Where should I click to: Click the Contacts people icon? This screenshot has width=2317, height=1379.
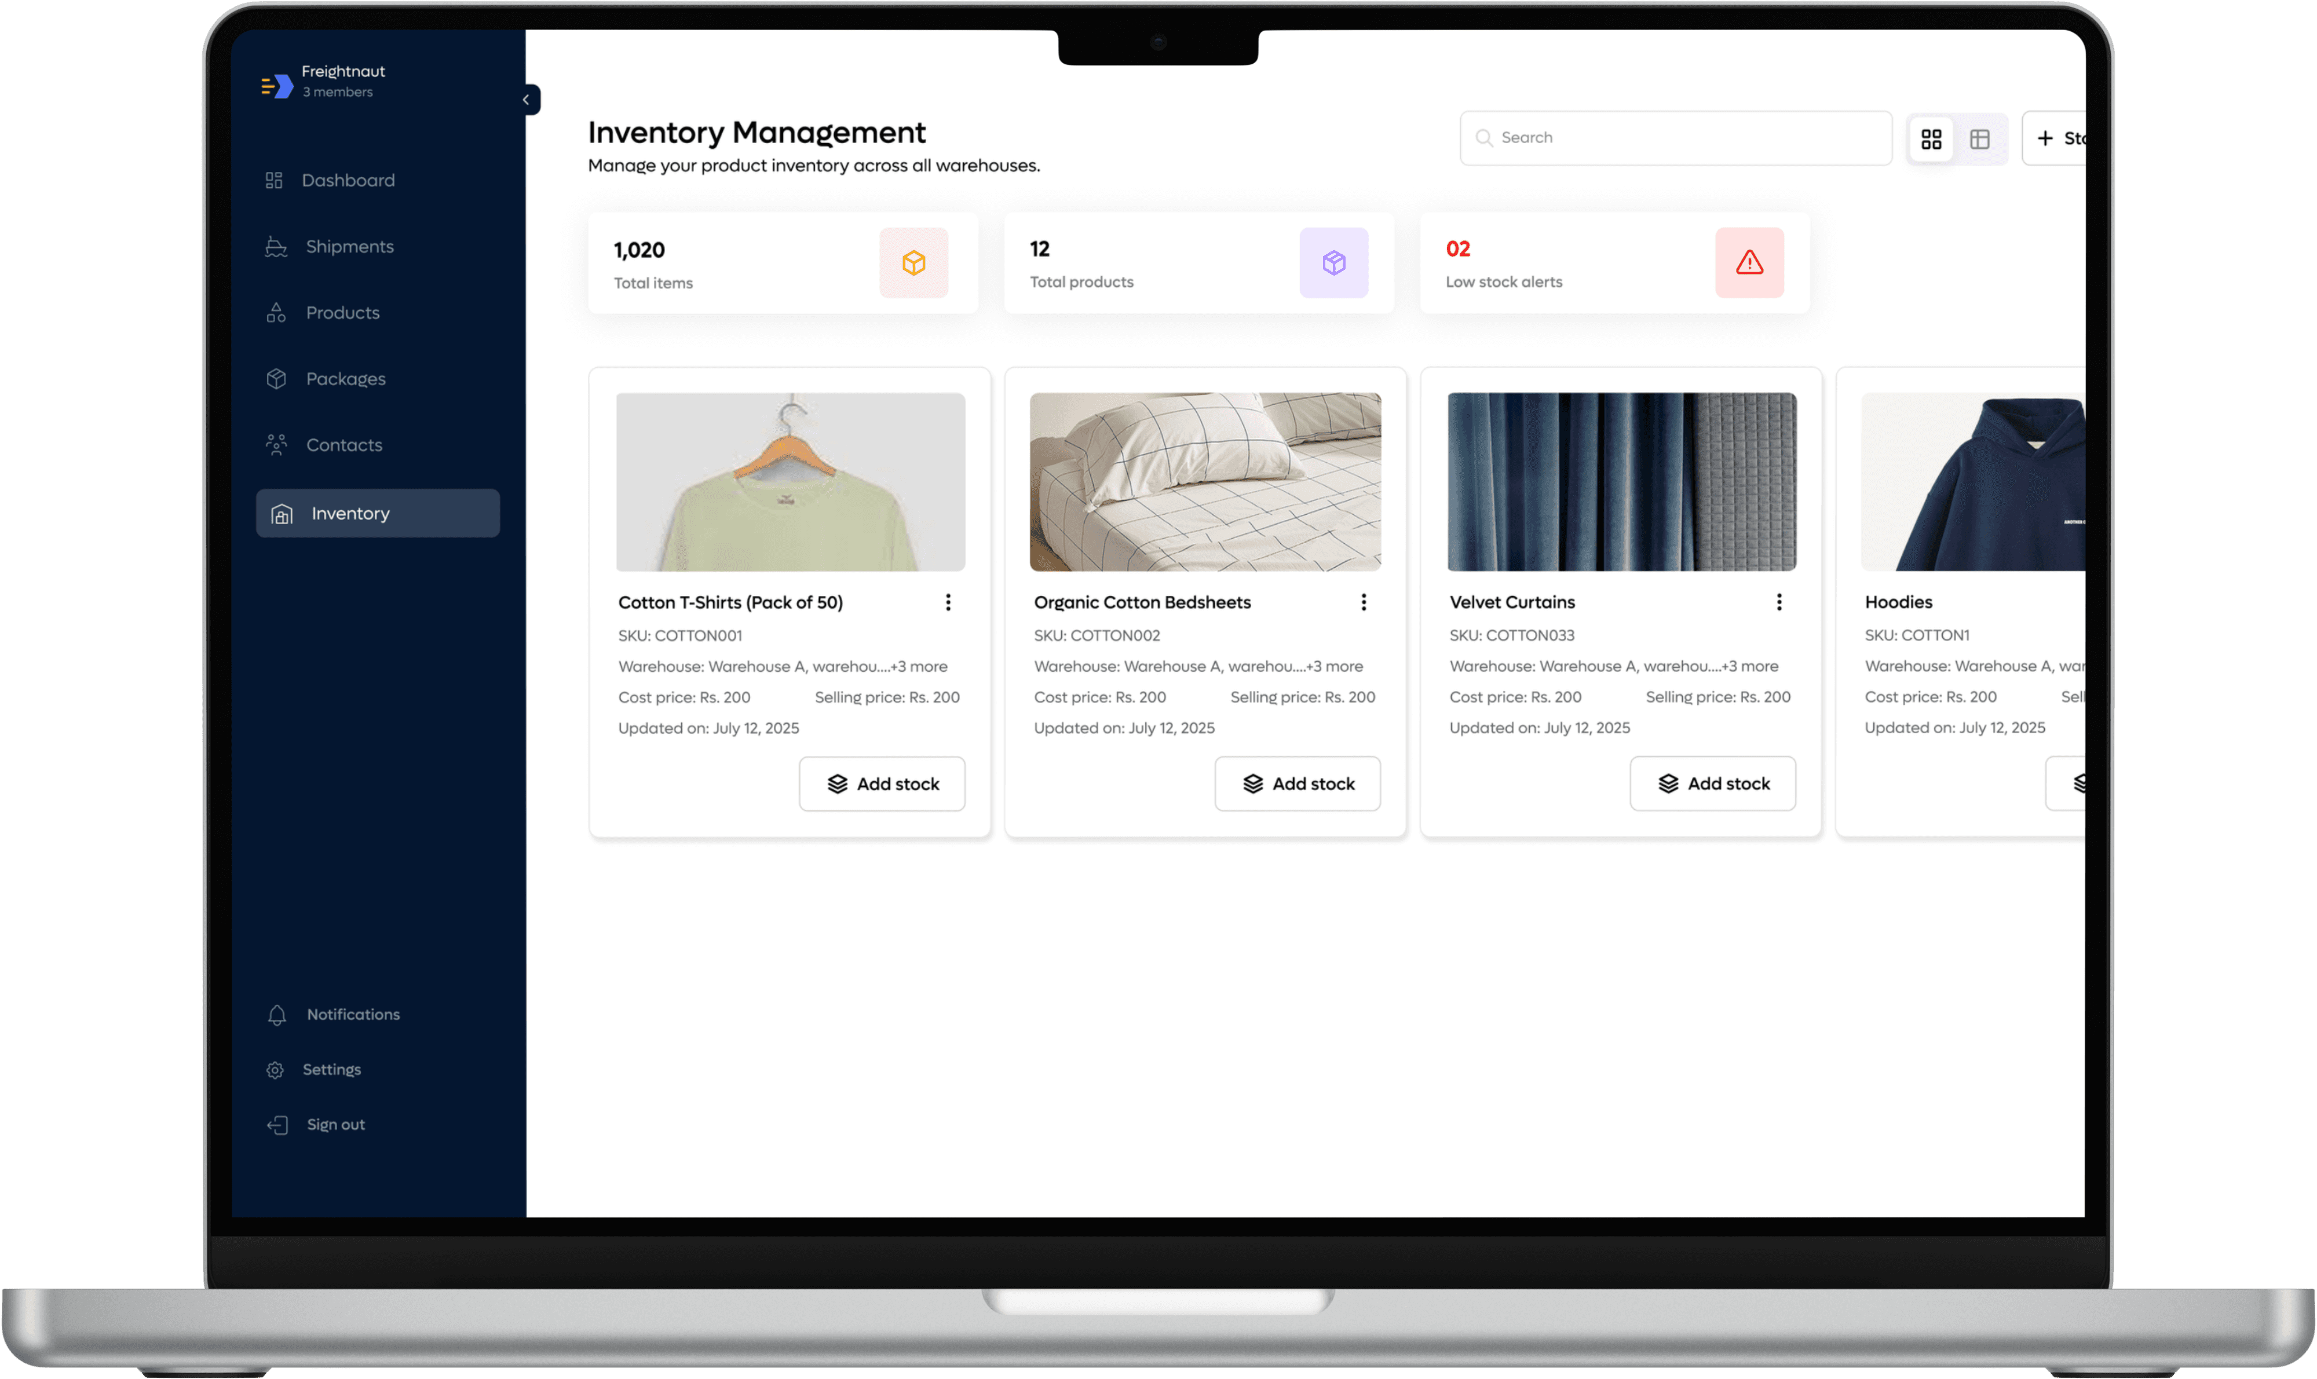[x=276, y=445]
